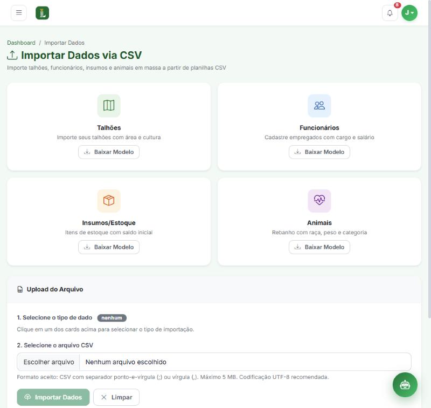
Task: Click 'Importar Dados' breadcrumb text
Action: [64, 43]
